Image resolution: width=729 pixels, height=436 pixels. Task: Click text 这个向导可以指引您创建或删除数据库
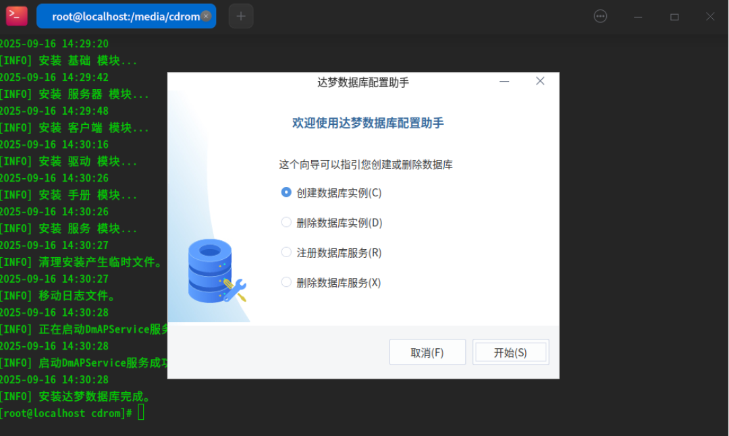(x=365, y=165)
